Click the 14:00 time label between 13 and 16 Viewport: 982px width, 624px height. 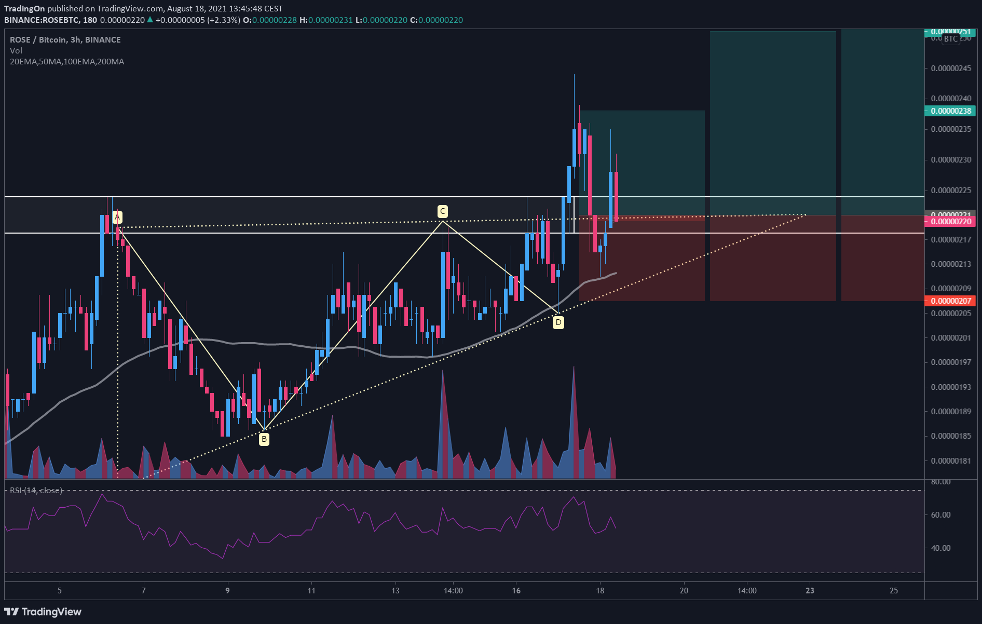click(x=453, y=591)
